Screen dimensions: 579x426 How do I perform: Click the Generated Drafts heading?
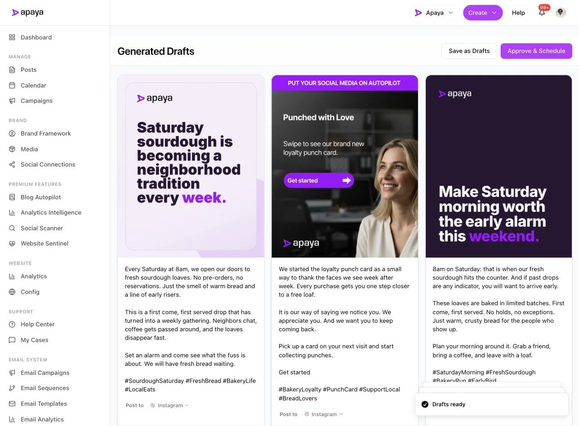[x=156, y=51]
